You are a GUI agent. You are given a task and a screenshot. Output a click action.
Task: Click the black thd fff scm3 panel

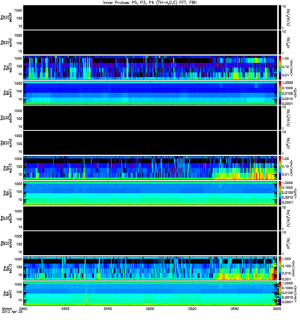pos(150,143)
